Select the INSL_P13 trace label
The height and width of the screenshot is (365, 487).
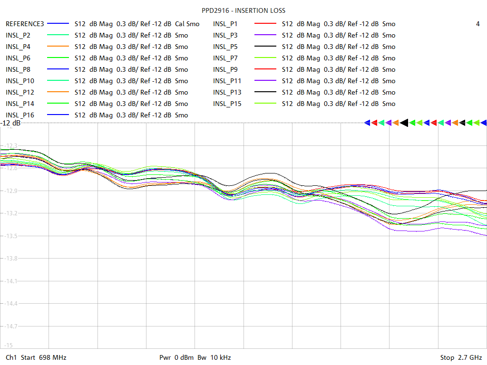(x=227, y=93)
